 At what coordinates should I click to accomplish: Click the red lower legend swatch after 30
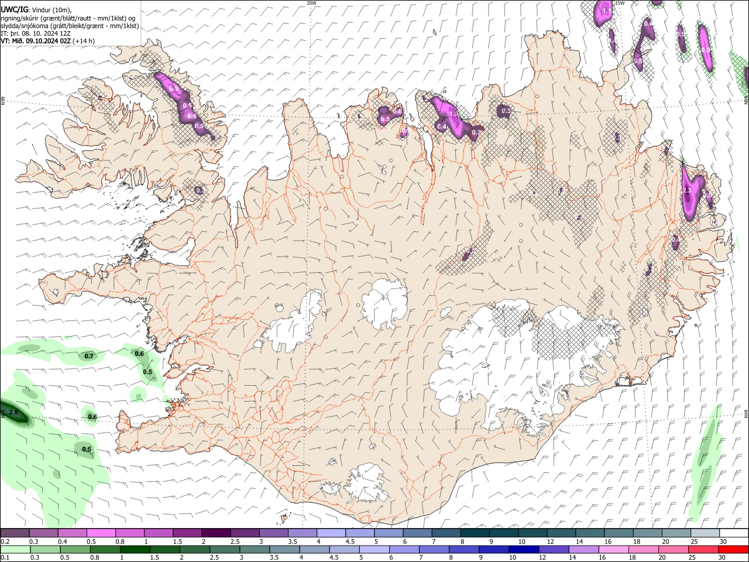tap(733, 549)
